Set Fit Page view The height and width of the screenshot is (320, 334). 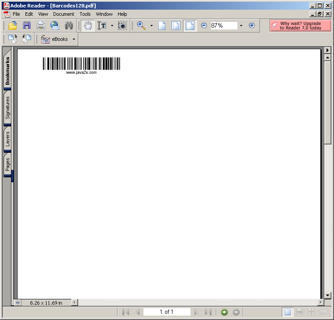click(x=176, y=25)
